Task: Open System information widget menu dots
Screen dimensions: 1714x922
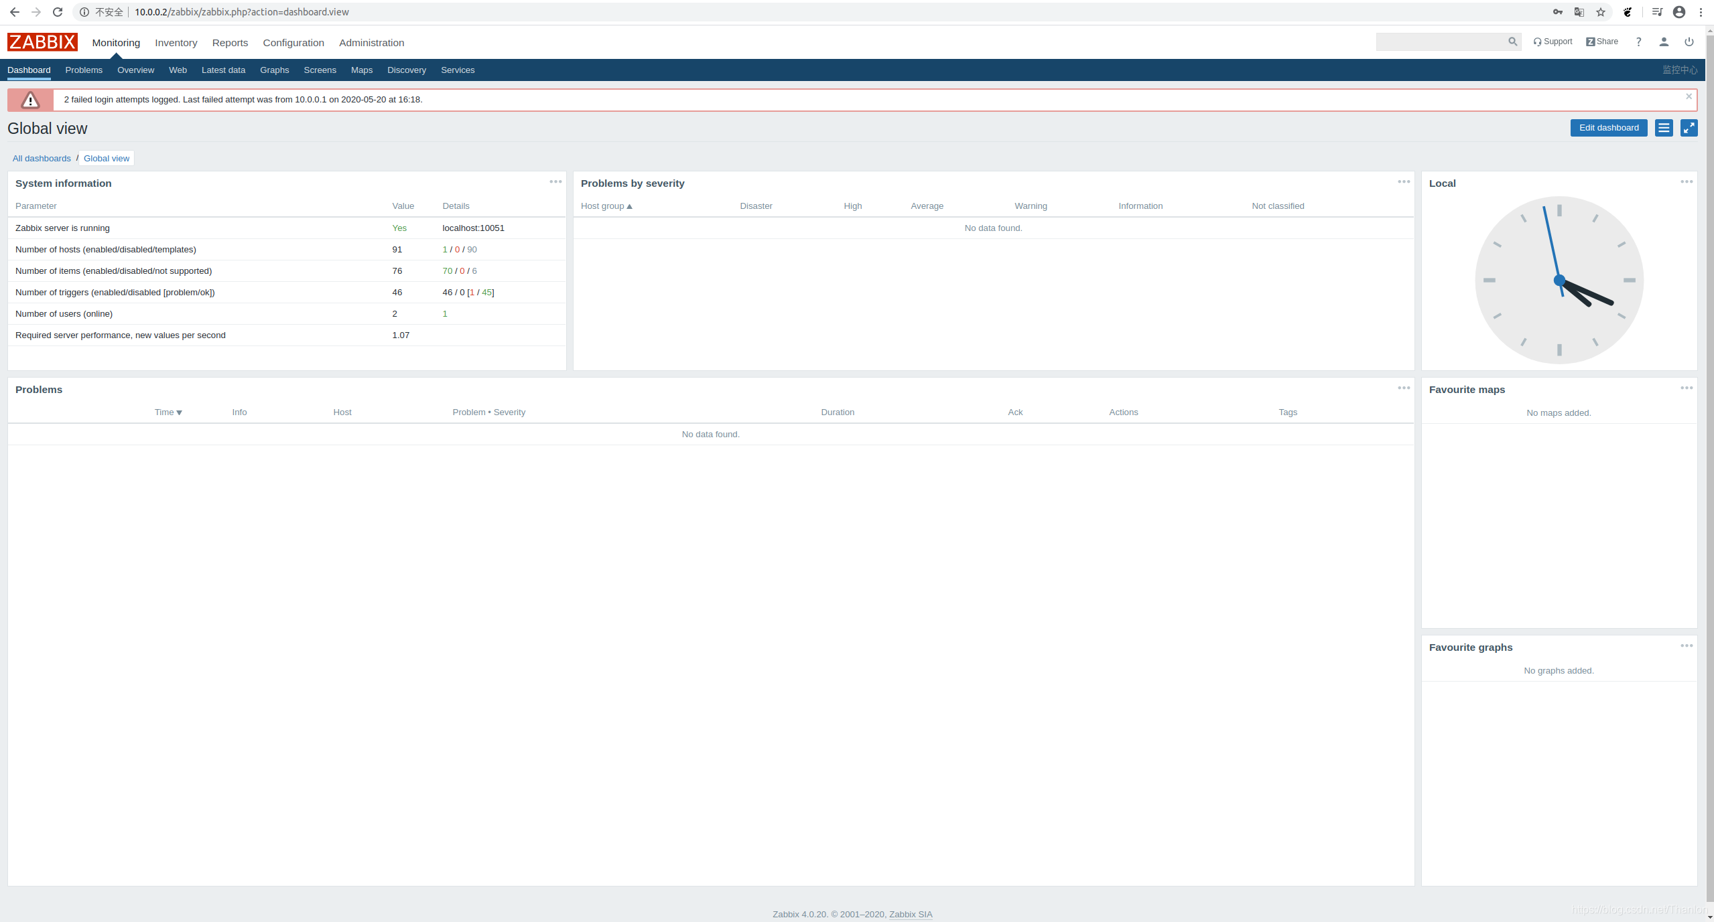Action: click(x=555, y=181)
